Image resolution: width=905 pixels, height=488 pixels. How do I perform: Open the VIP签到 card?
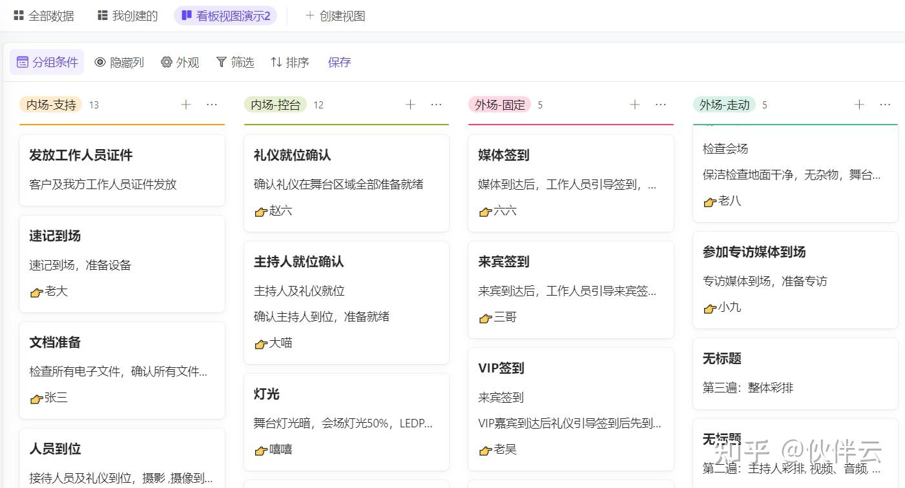click(571, 409)
